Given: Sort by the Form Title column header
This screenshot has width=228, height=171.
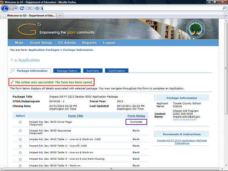Looking at the screenshot, I should [76, 116].
